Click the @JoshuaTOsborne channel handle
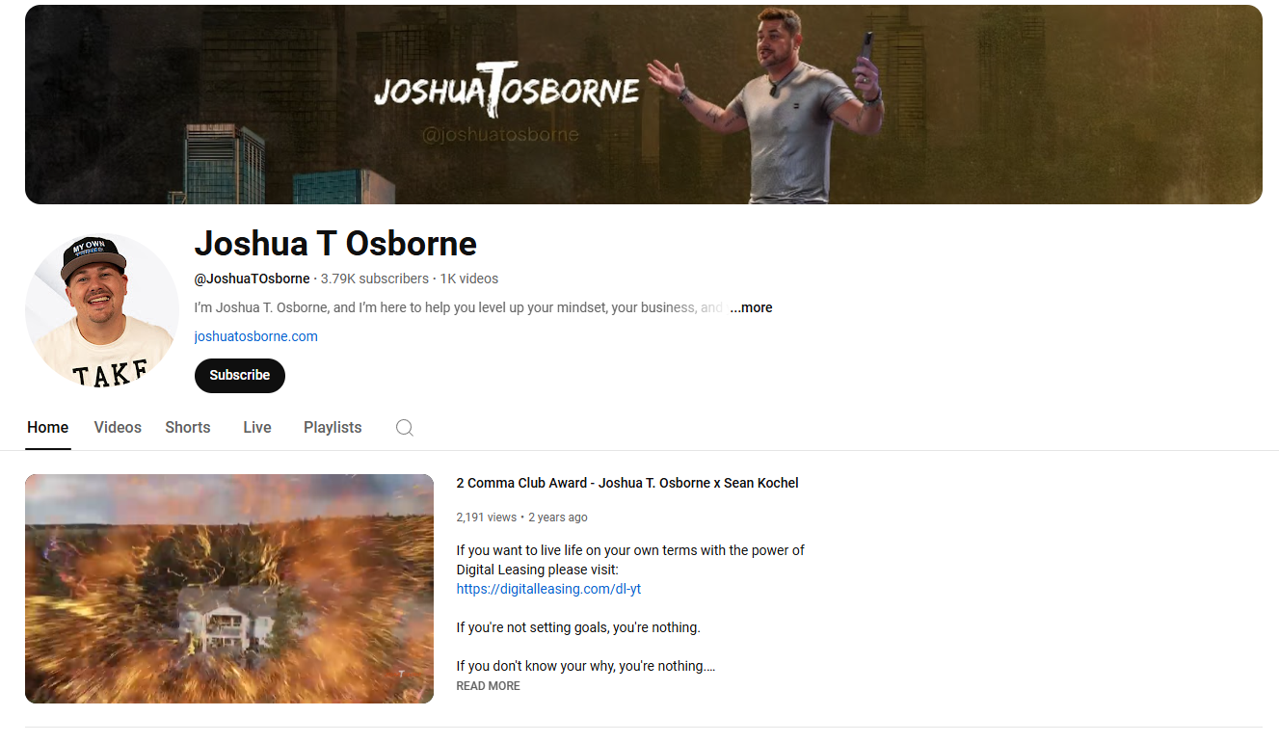This screenshot has height=743, width=1279. click(x=253, y=279)
